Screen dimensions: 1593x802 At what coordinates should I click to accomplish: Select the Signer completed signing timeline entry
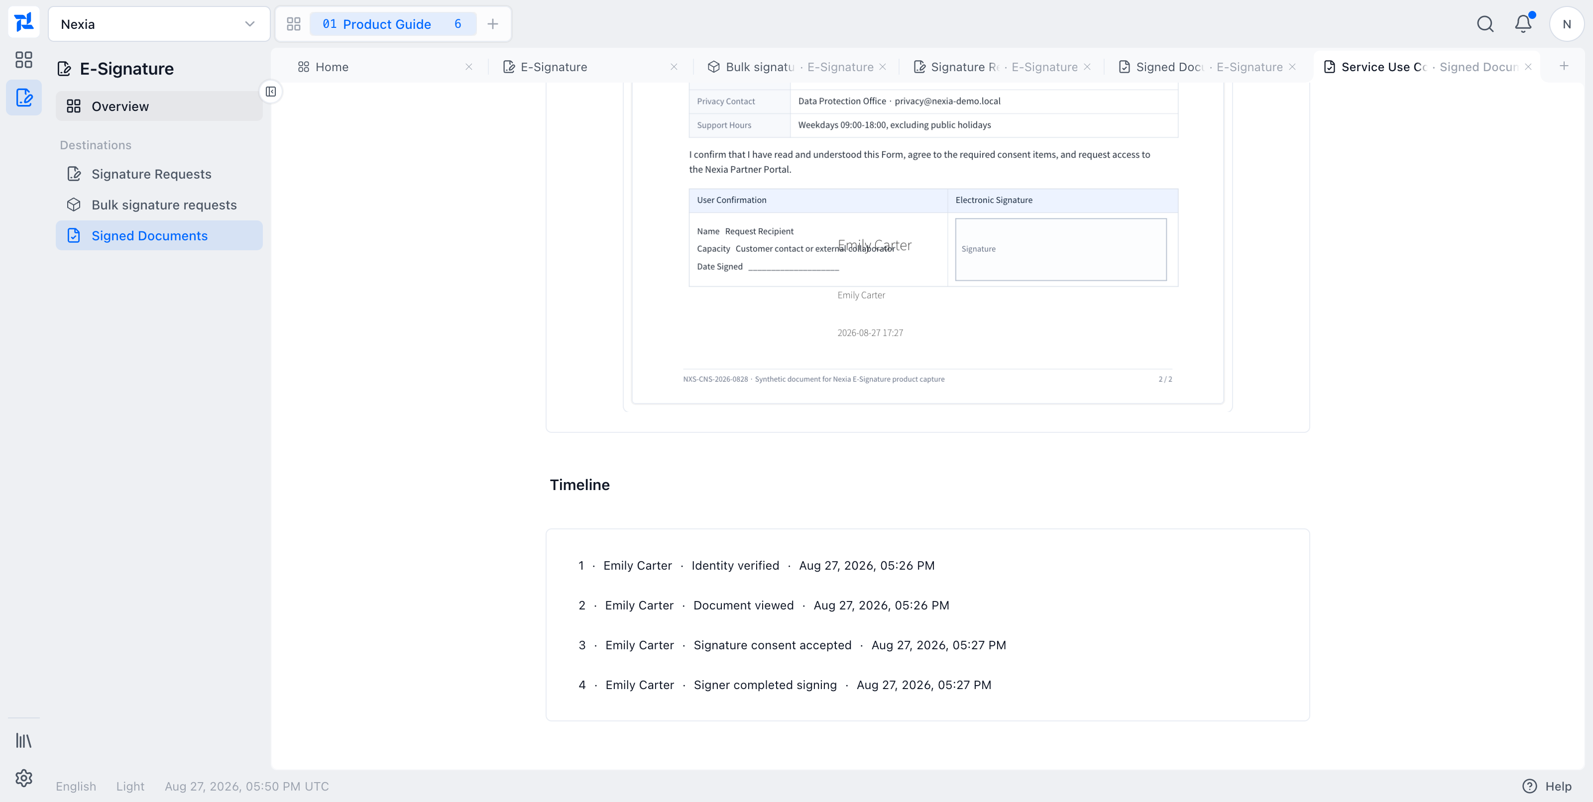tap(785, 685)
